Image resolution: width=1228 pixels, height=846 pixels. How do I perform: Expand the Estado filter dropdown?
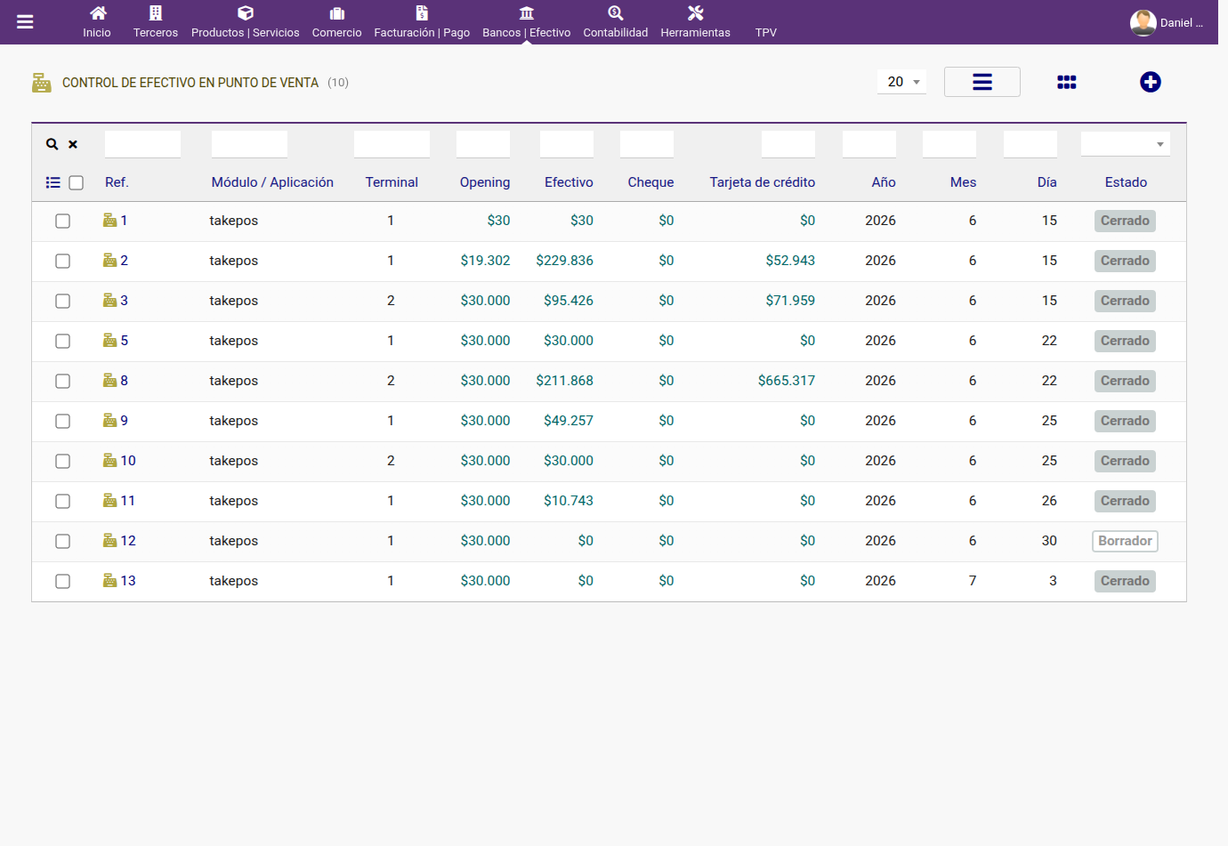pos(1126,144)
